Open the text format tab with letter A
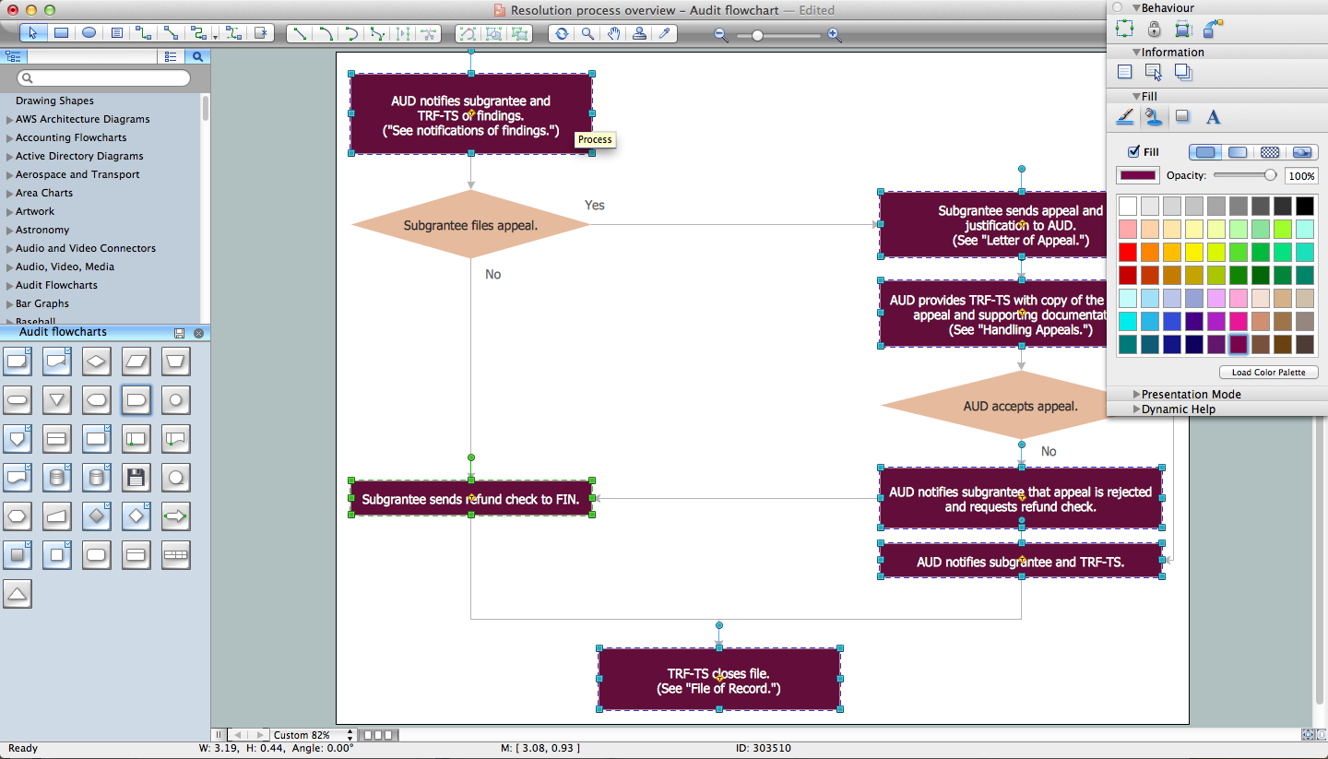Viewport: 1328px width, 759px height. 1214,117
